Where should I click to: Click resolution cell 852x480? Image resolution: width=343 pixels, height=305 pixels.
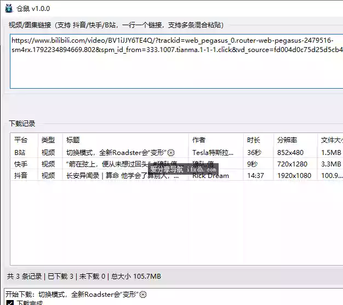click(290, 152)
